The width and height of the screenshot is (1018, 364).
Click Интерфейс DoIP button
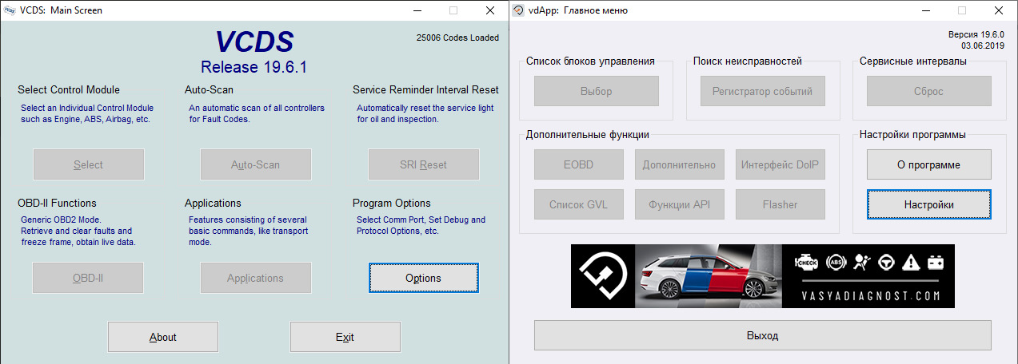pos(780,164)
